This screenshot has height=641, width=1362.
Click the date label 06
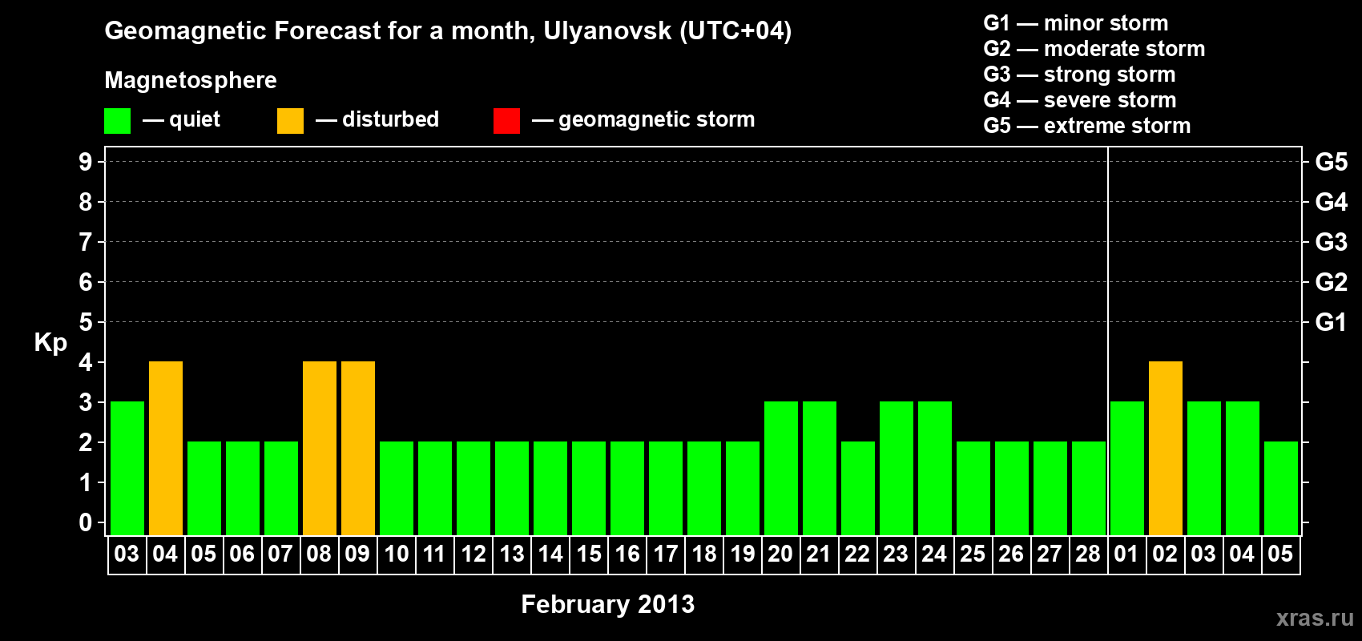pos(242,554)
